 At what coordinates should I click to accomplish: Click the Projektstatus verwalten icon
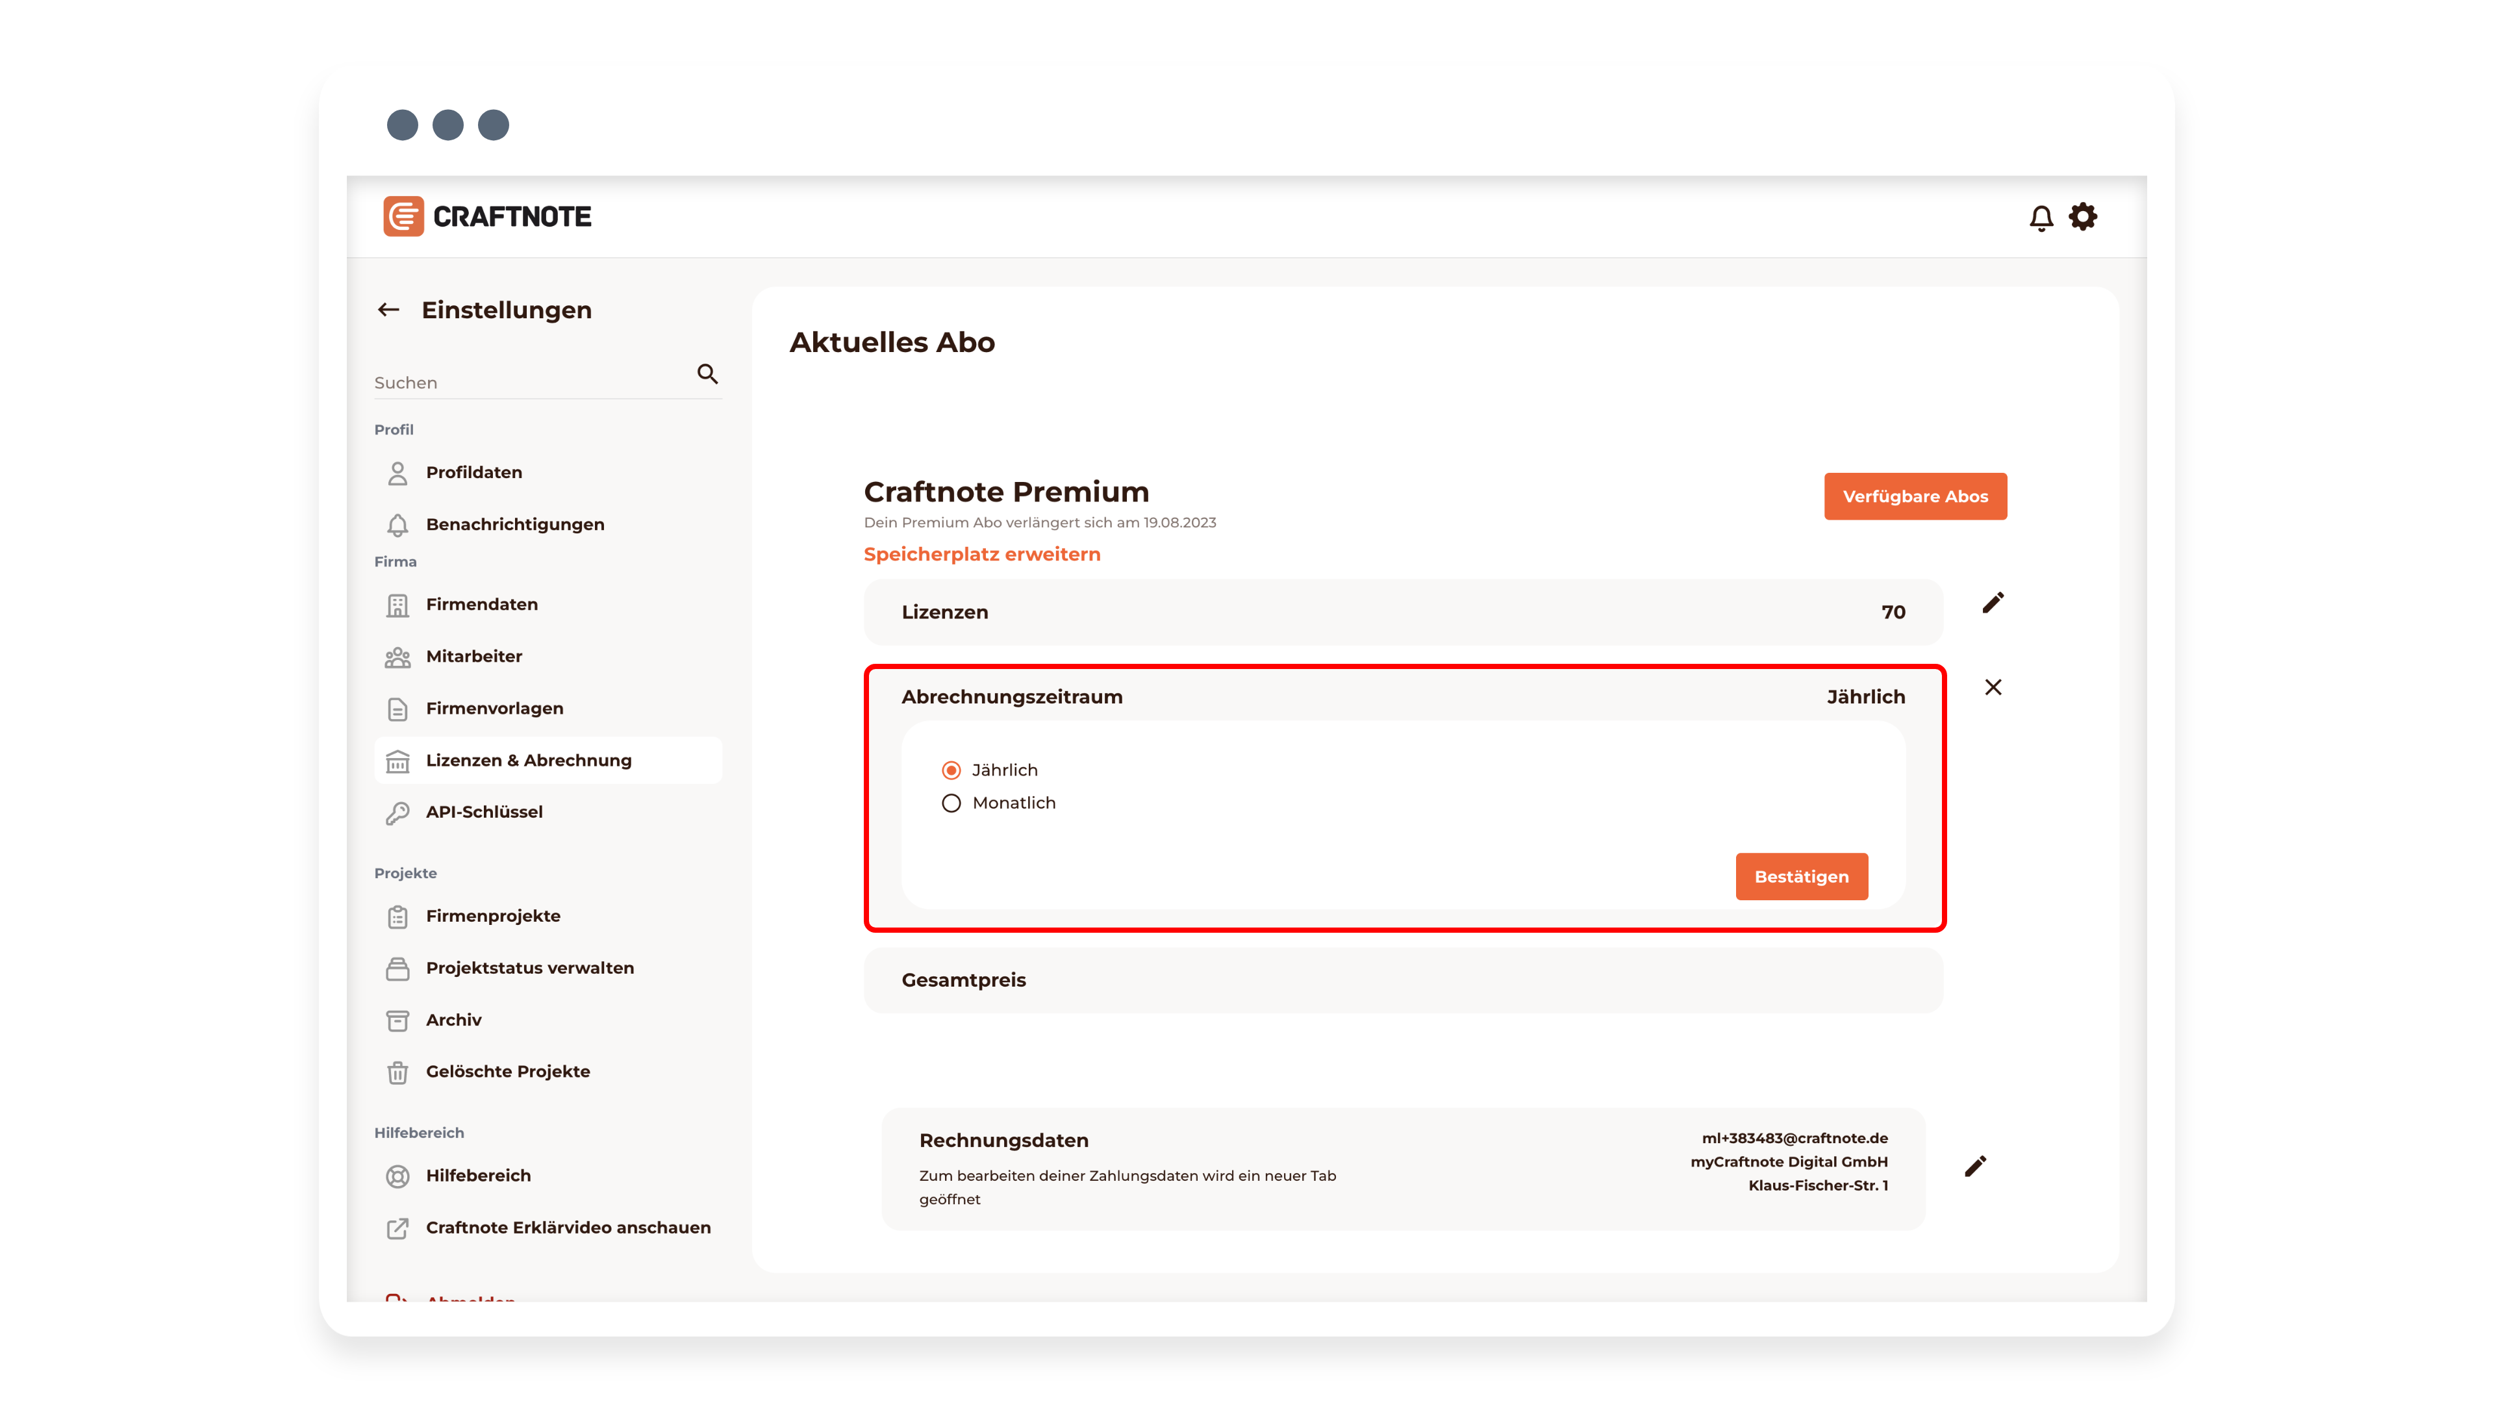tap(398, 968)
